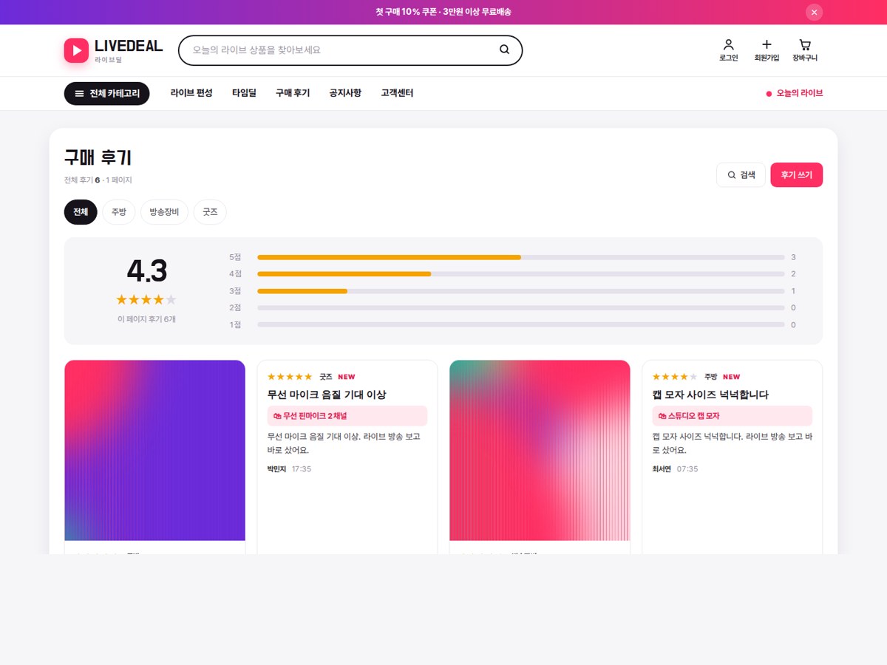
Task: Open review titled 무선 마이크 음질 기대 이상
Action: tap(327, 395)
